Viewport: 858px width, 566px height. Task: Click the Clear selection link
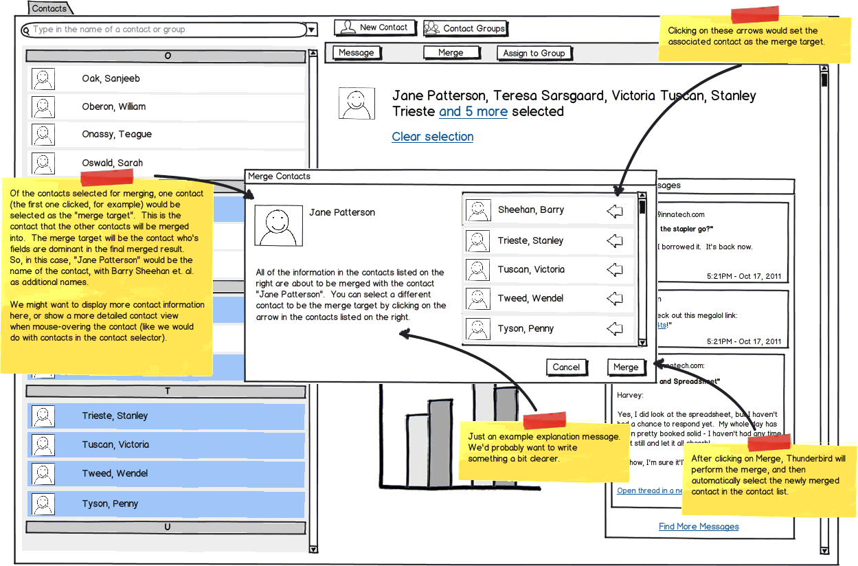[x=432, y=137]
